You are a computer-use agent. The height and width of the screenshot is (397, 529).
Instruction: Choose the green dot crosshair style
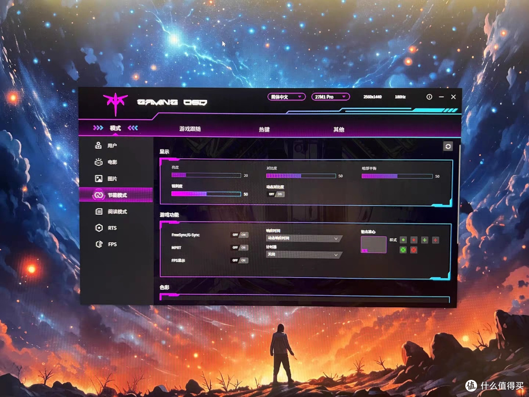click(x=403, y=240)
